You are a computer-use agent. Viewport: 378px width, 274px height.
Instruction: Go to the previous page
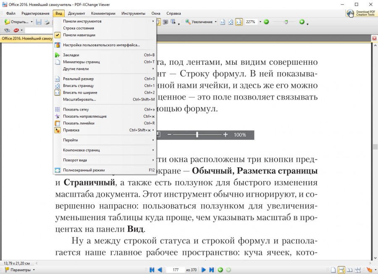(x=160, y=270)
